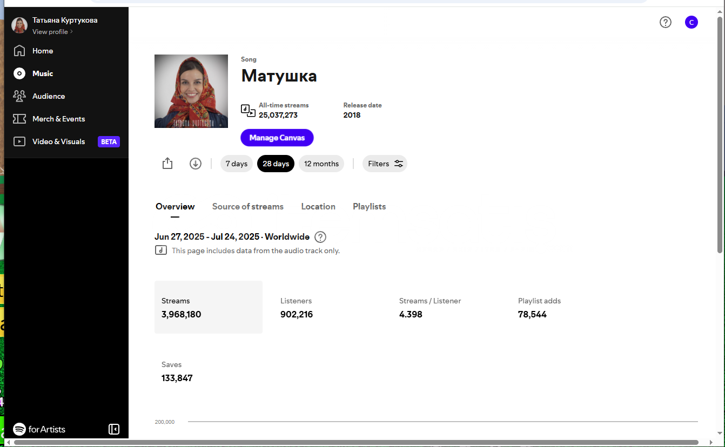Select the 12 months range

click(321, 164)
